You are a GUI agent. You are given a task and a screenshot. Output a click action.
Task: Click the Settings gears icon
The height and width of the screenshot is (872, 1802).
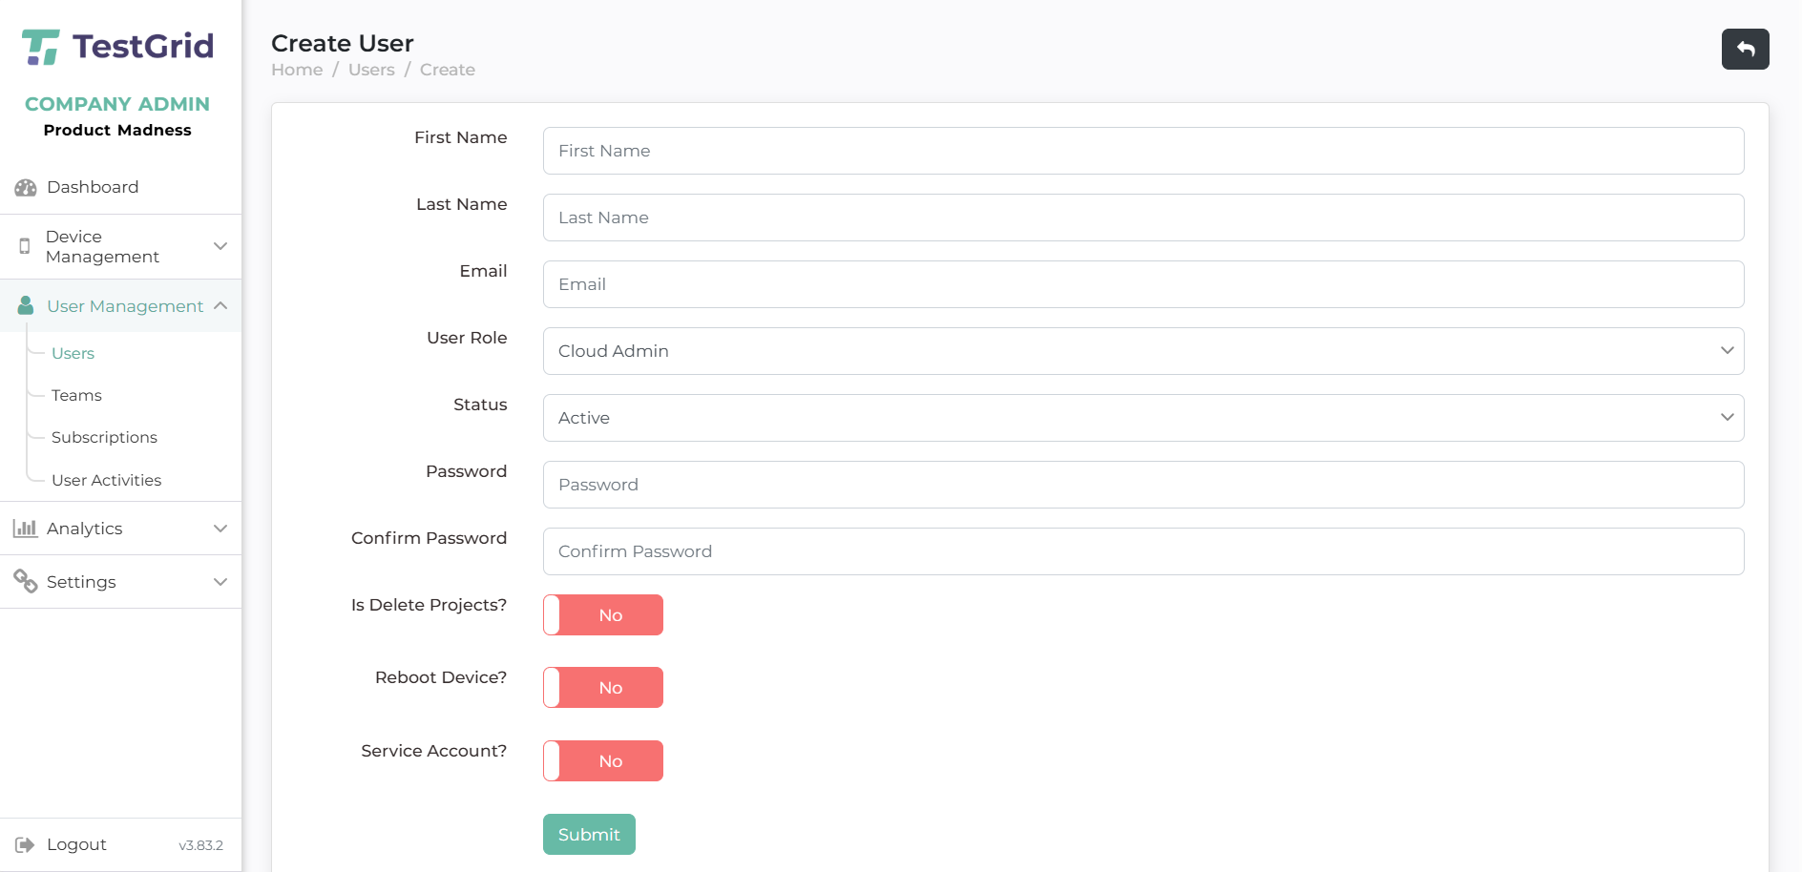point(25,581)
